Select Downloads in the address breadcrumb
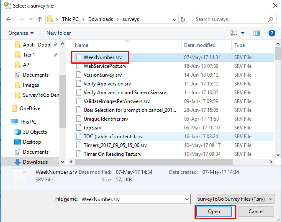Image resolution: width=282 pixels, height=222 pixels. pyautogui.click(x=100, y=19)
